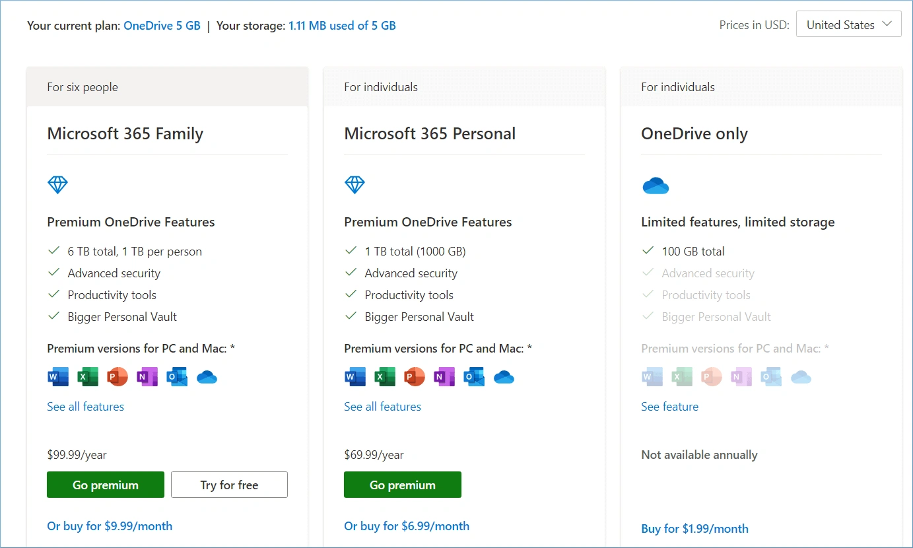Click the PowerPoint icon in the Family plan
Viewport: 913px width, 548px height.
point(117,376)
